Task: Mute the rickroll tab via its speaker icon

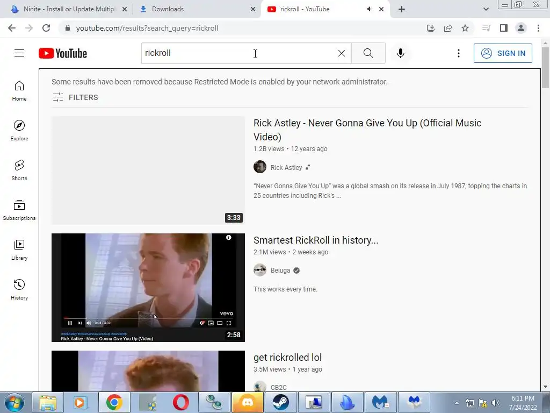Action: click(x=370, y=9)
